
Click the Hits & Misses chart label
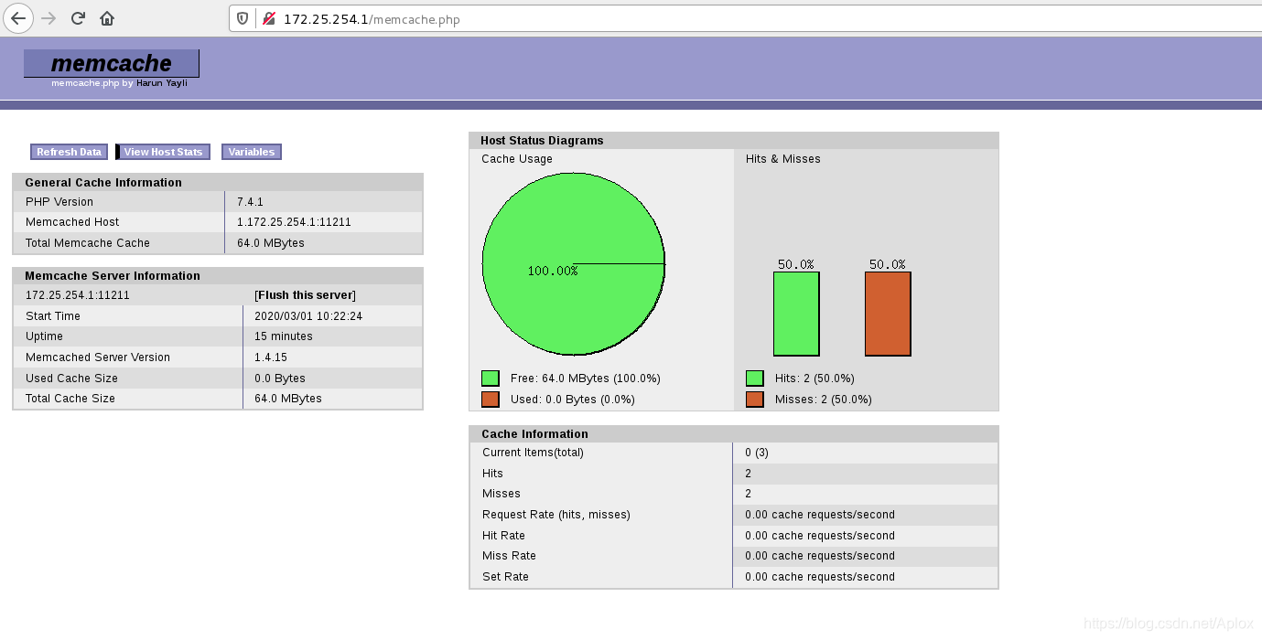[x=783, y=159]
